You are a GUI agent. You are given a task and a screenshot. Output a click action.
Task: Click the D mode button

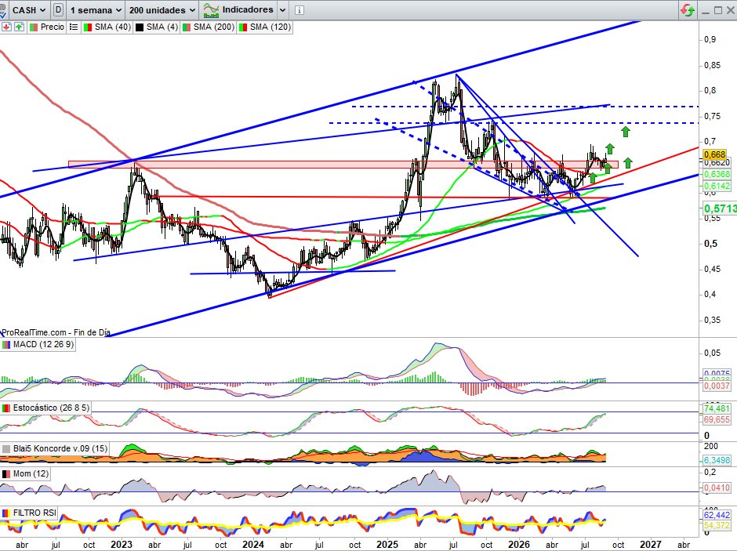(58, 10)
